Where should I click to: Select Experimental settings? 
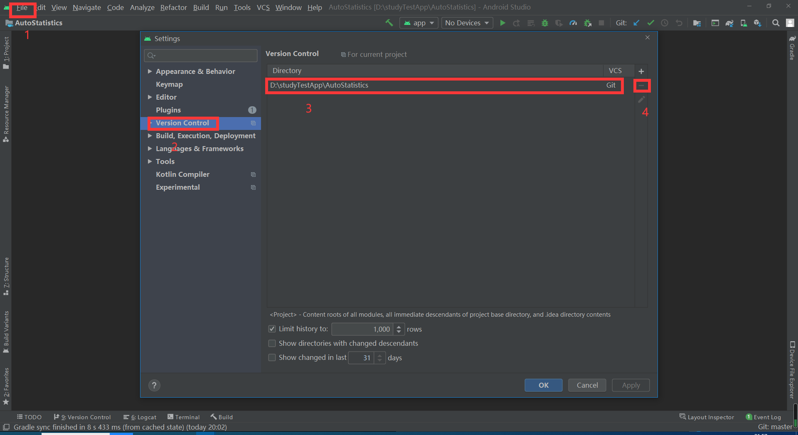178,187
